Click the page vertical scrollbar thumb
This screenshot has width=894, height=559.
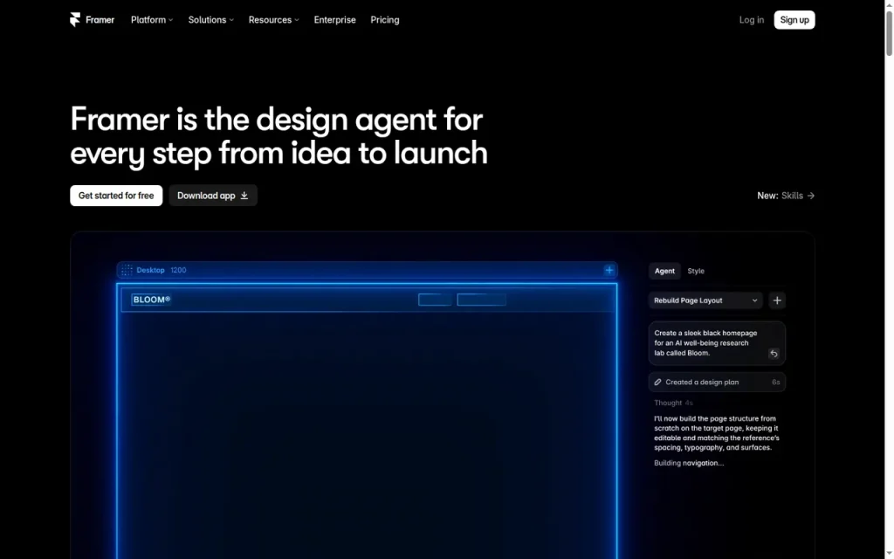coord(889,33)
